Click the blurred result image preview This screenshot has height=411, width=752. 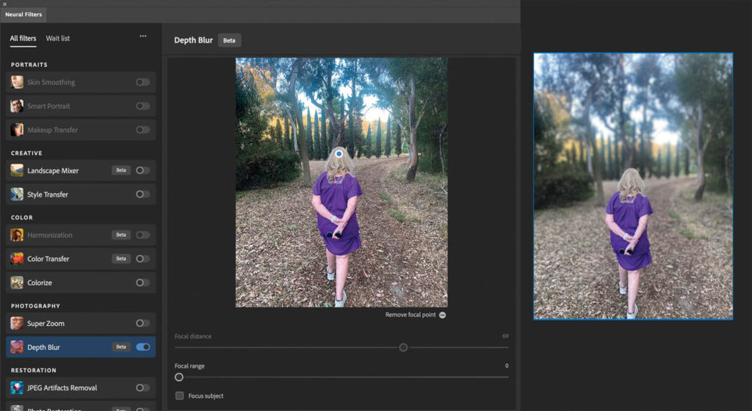click(633, 186)
